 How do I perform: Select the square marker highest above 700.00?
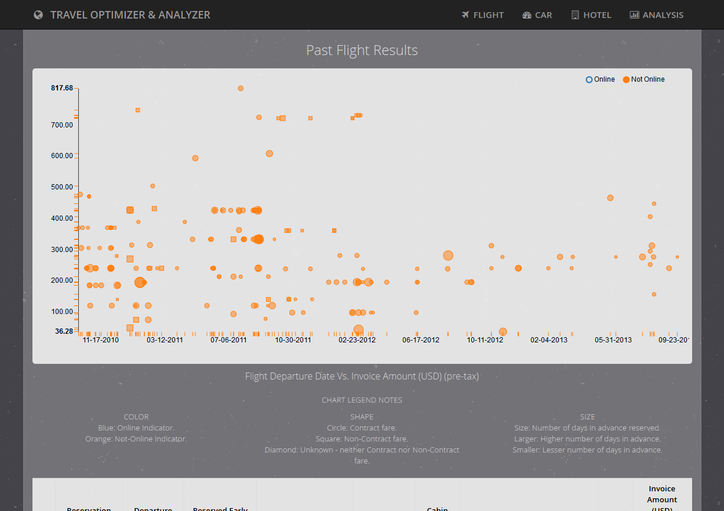click(x=137, y=110)
